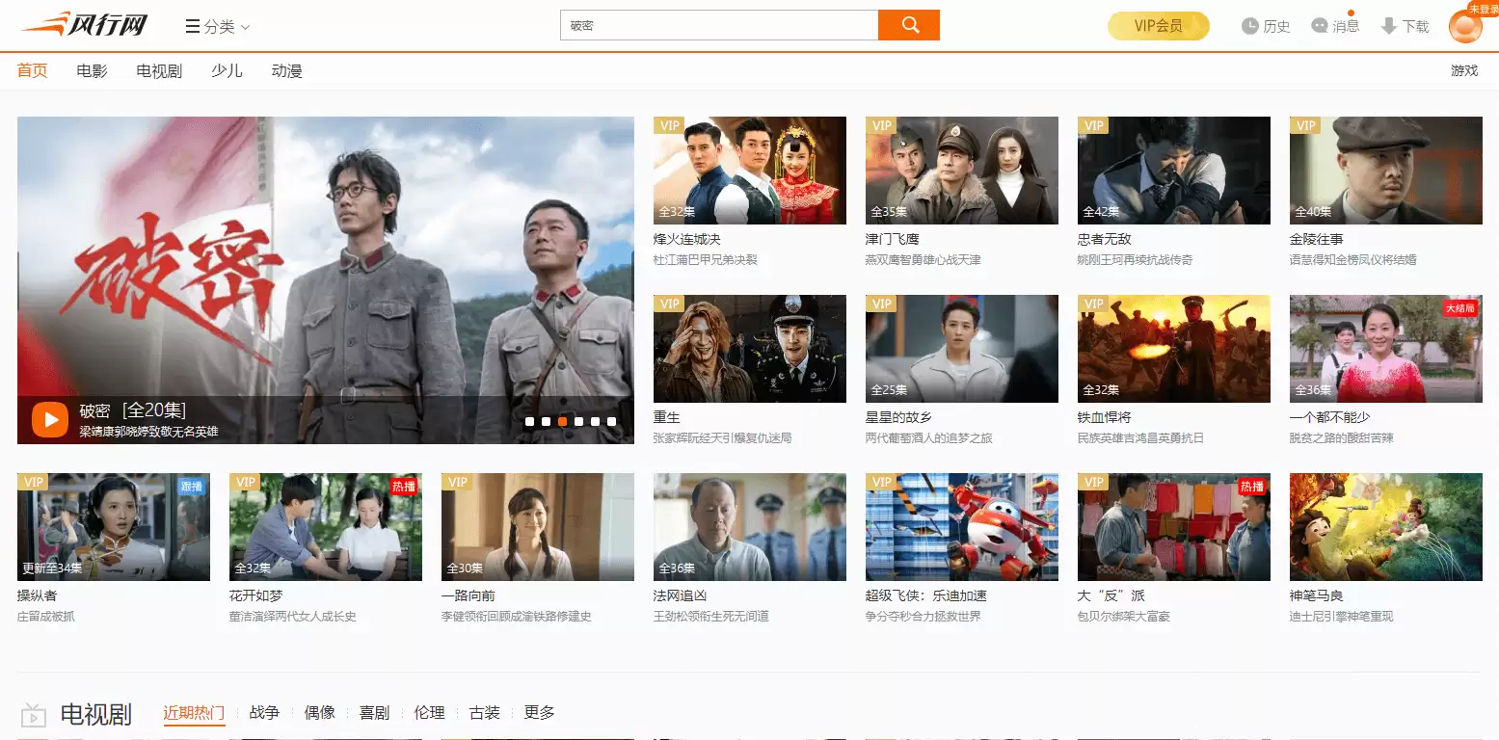Click the search input field

[x=718, y=25]
